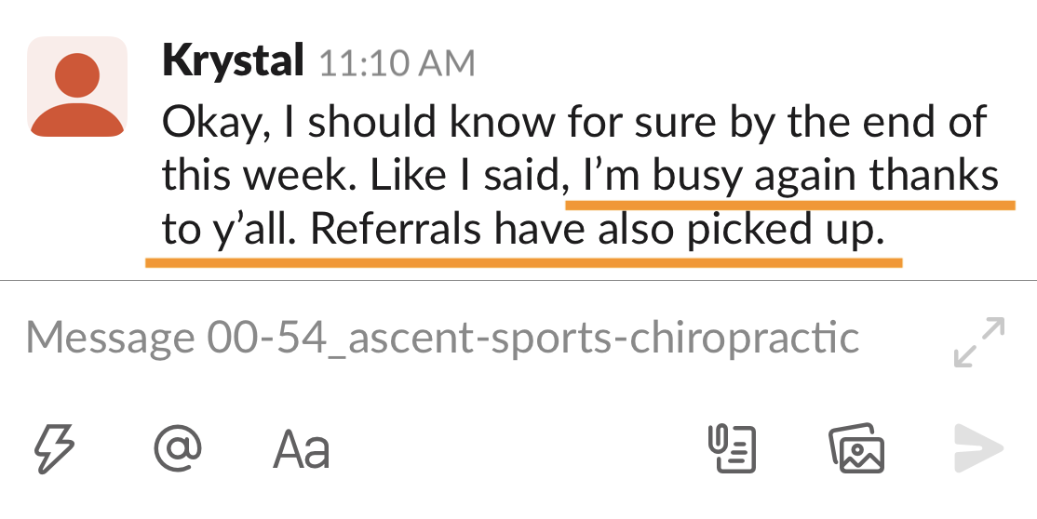Click the orange underline beneath "Referrals" sentence
The width and height of the screenshot is (1037, 519).
[523, 263]
